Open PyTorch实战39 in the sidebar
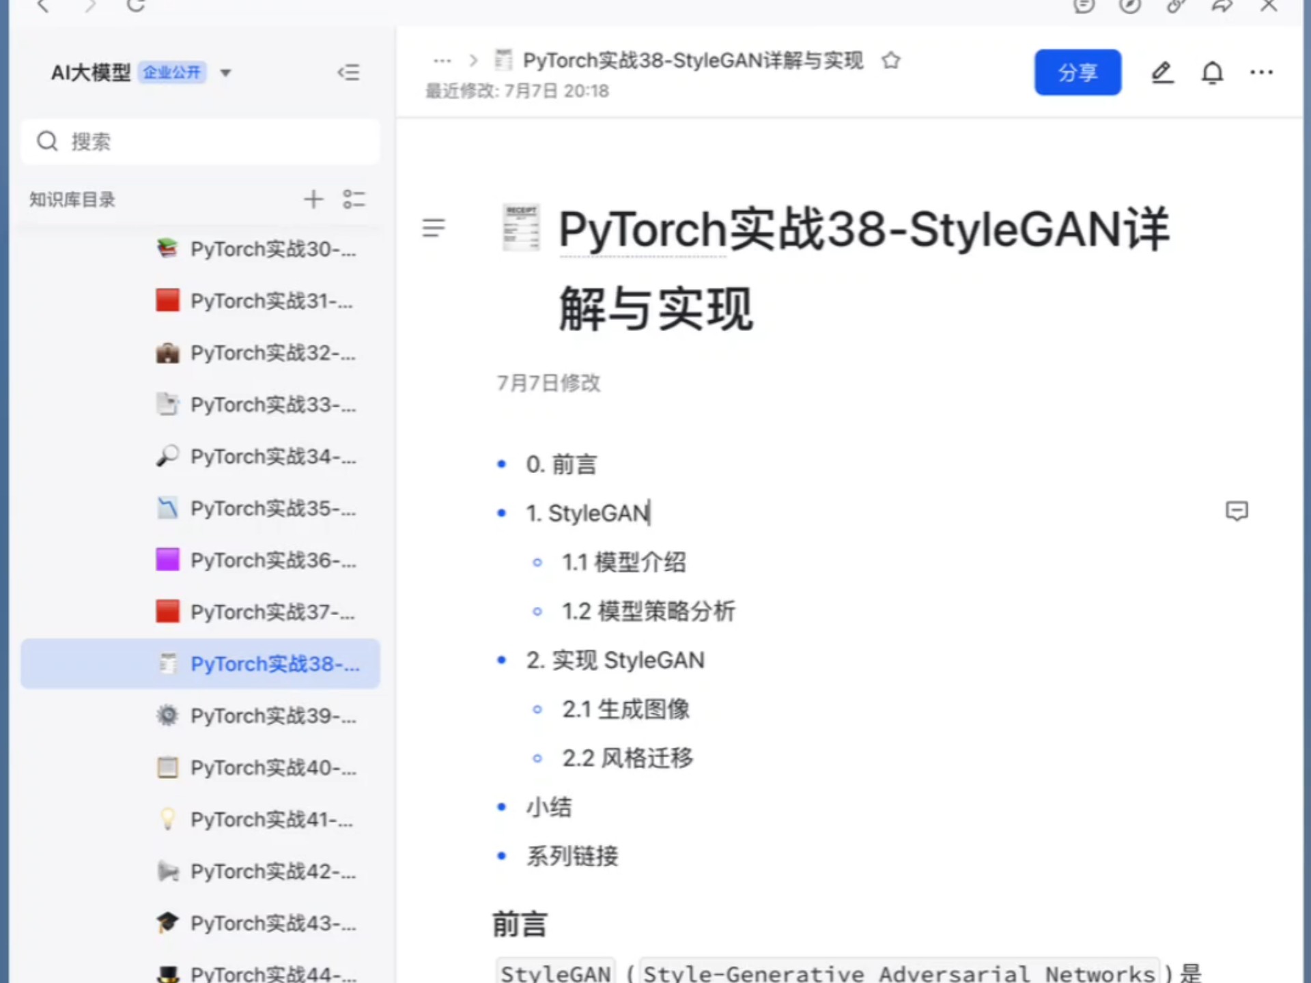Screen dimensions: 1311x983 (x=272, y=716)
